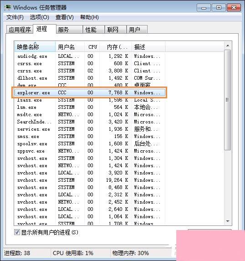Sort by 用户名 column header

pos(70,47)
